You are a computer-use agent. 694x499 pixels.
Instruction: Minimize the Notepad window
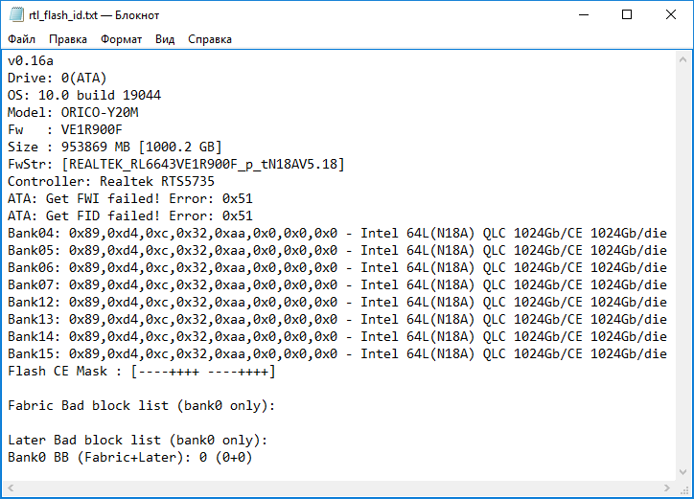pos(584,14)
